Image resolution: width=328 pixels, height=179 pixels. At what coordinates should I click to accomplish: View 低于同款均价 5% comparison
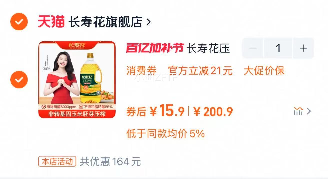pyautogui.click(x=165, y=134)
